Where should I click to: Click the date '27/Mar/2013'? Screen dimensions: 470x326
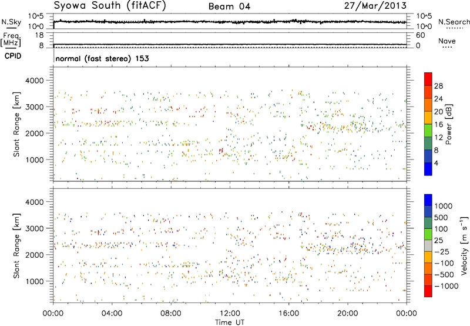(x=375, y=5)
